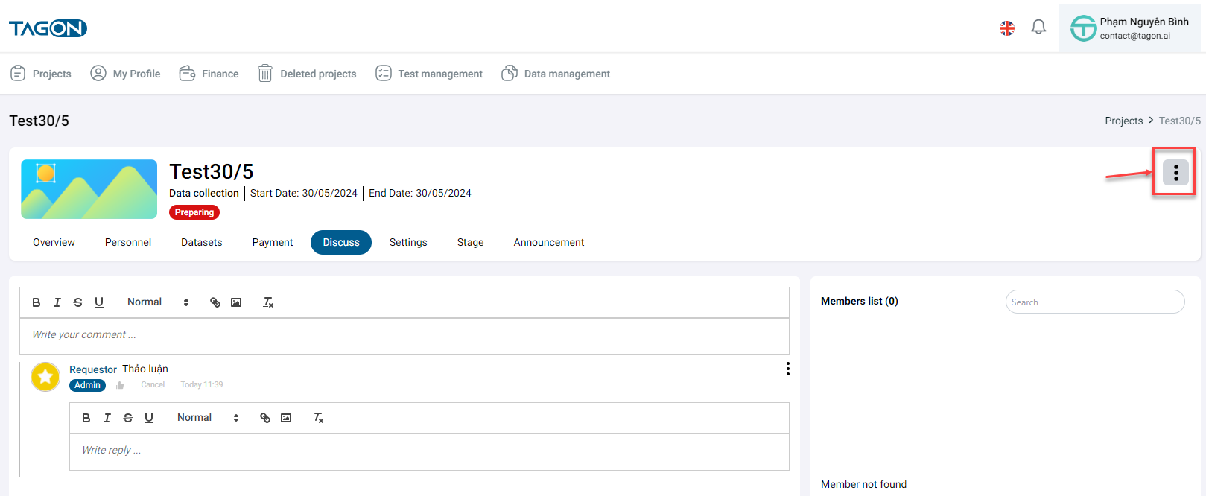
Task: Open comment three-dot menu for Thảo luận
Action: 787,369
